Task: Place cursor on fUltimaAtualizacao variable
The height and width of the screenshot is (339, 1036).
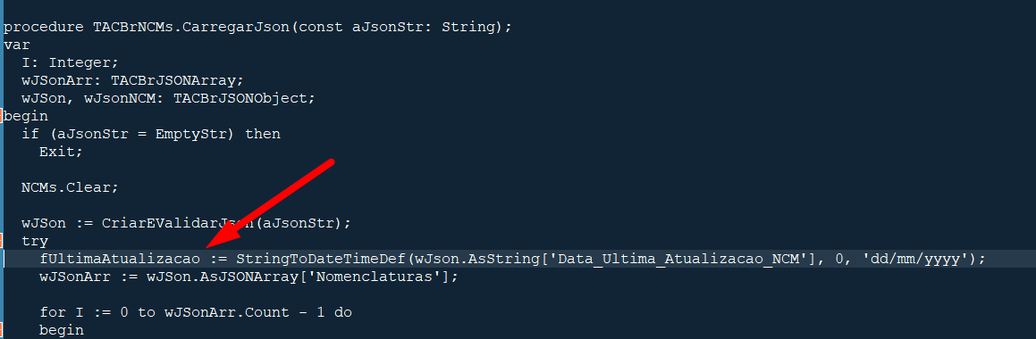Action: [x=120, y=259]
